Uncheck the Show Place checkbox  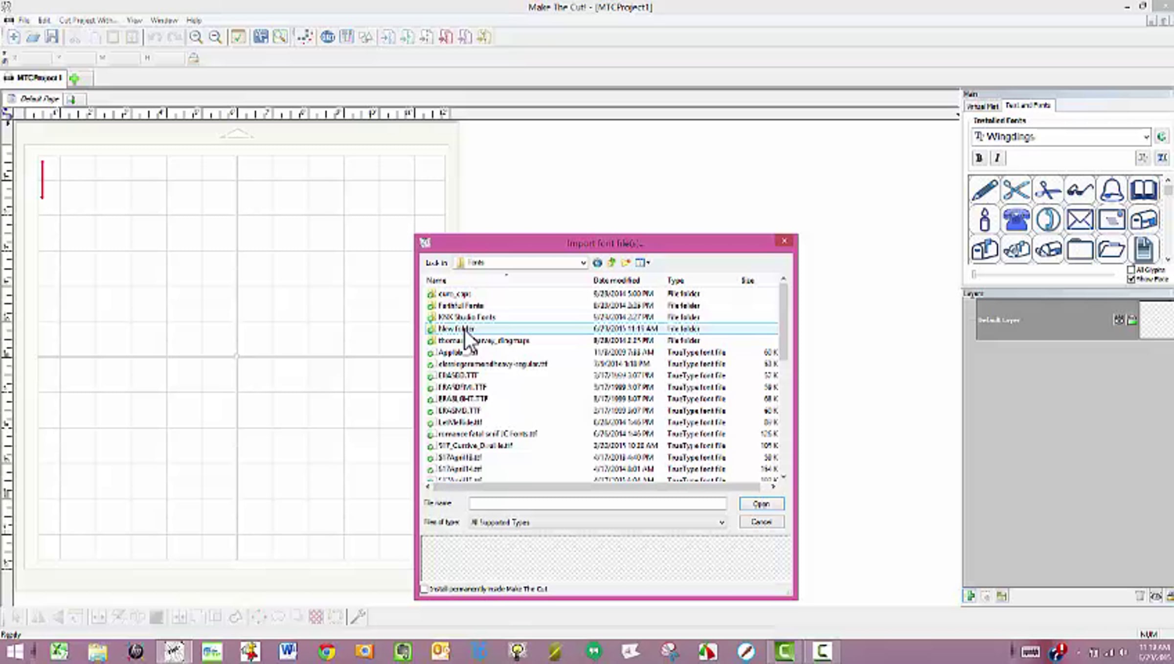(x=1131, y=279)
